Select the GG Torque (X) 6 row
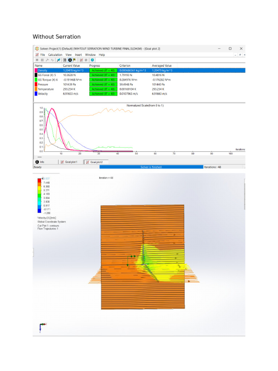278x371 pixels. (x=140, y=80)
